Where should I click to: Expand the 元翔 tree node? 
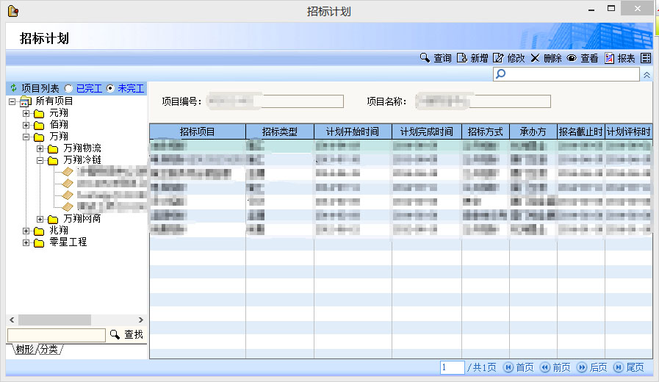tap(26, 113)
